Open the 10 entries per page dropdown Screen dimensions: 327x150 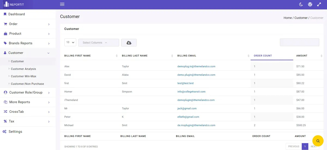70,42
